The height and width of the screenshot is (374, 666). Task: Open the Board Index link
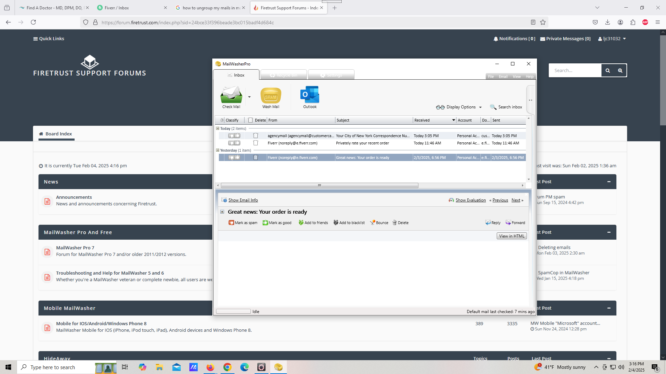pos(55,134)
